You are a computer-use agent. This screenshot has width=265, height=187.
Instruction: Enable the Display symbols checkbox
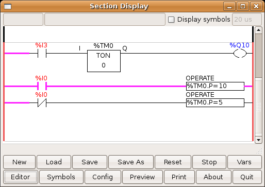[171, 20]
